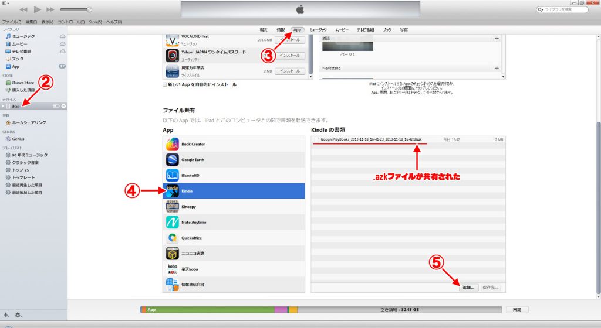This screenshot has width=601, height=328.
Task: Open the コントロール menu
Action: tap(71, 22)
